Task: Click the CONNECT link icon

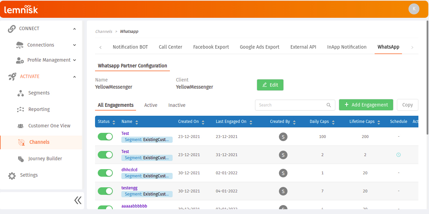Action: (12, 29)
